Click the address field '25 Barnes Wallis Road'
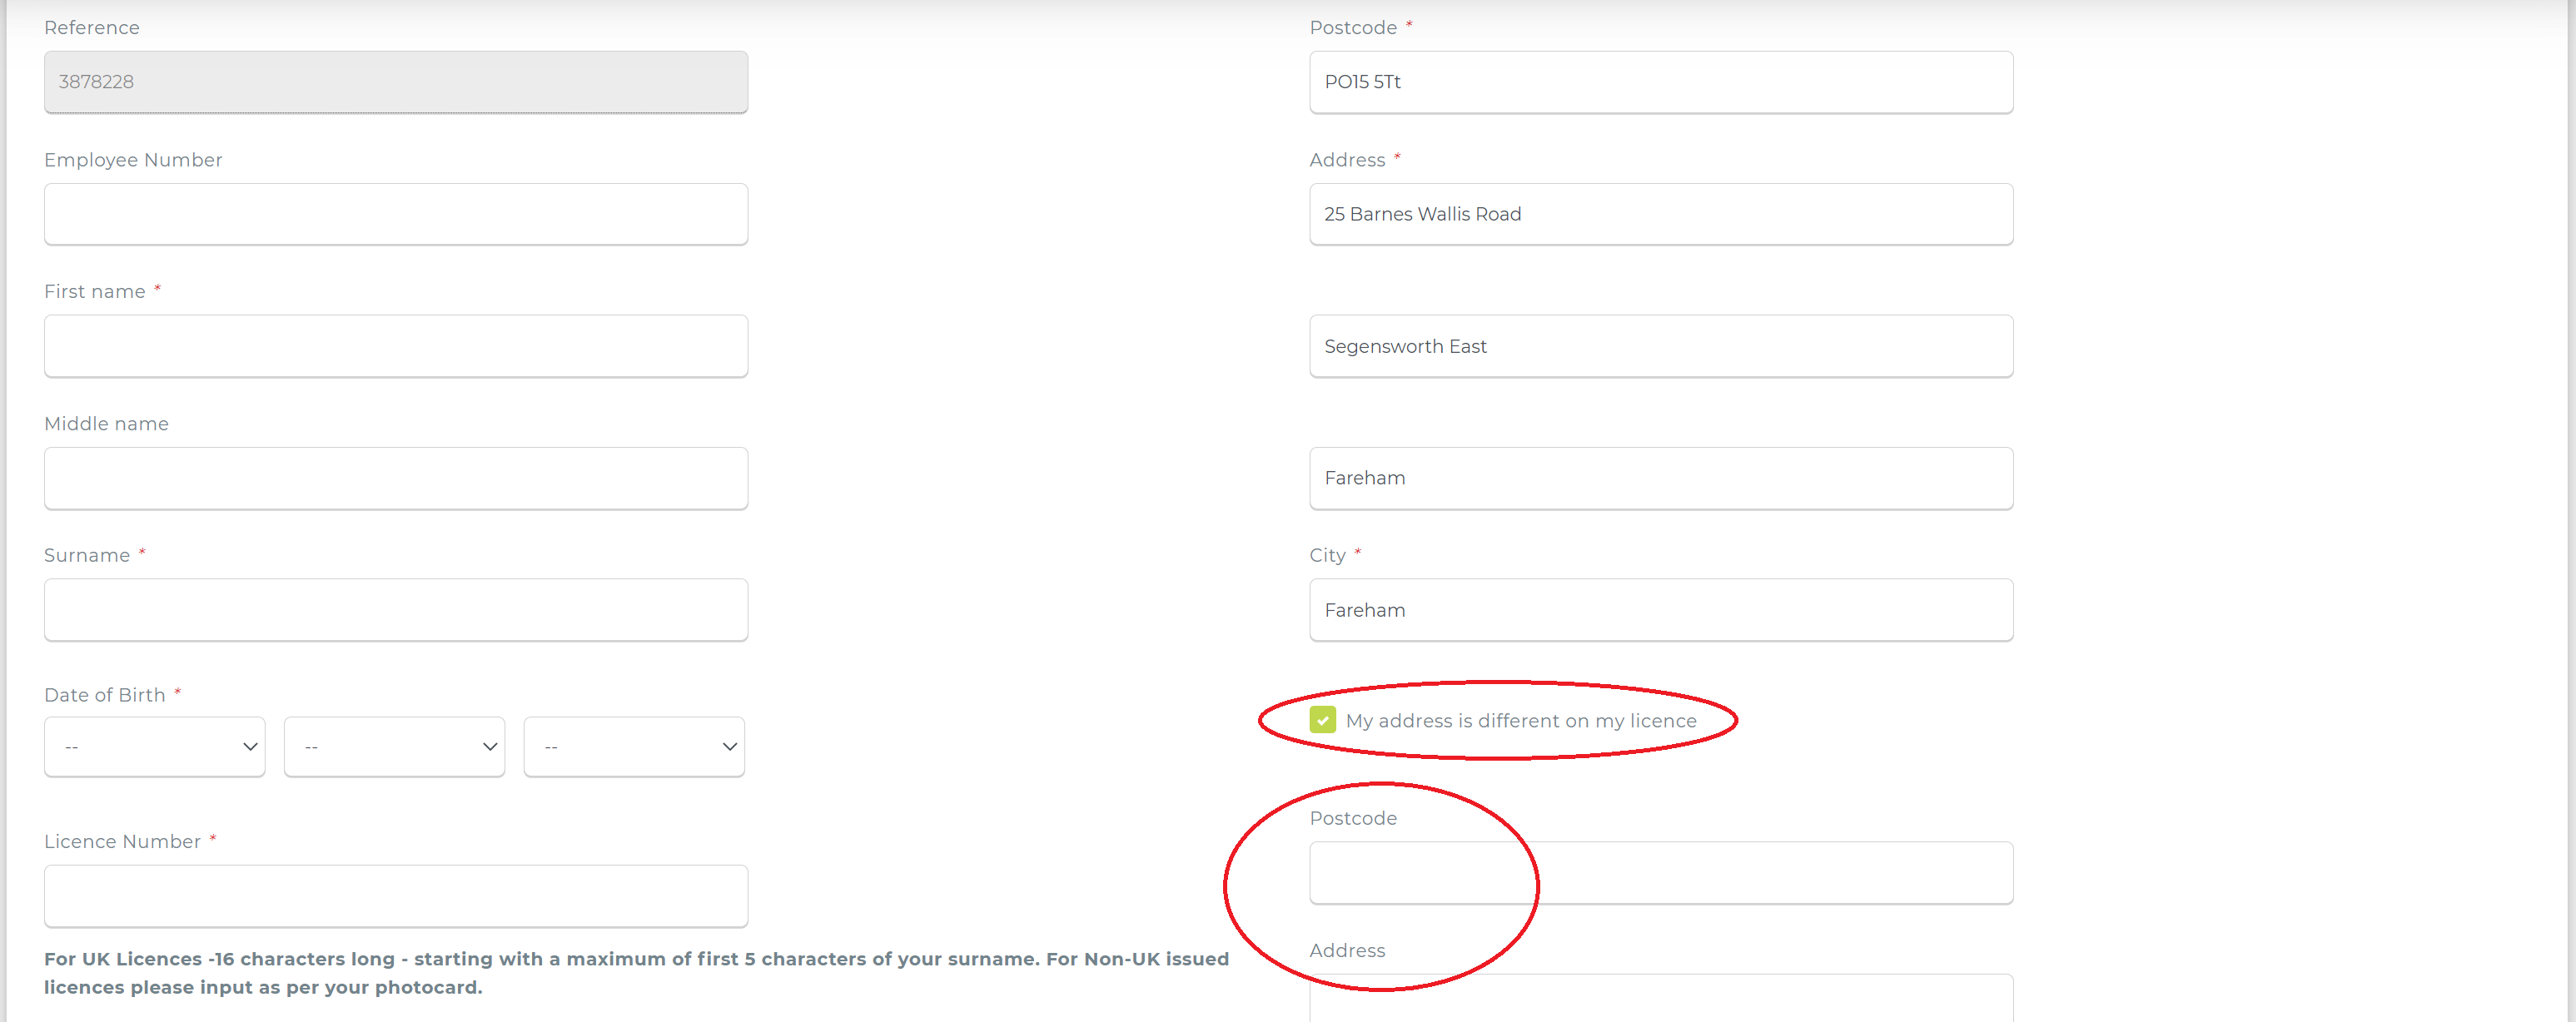The width and height of the screenshot is (2576, 1022). (1661, 214)
